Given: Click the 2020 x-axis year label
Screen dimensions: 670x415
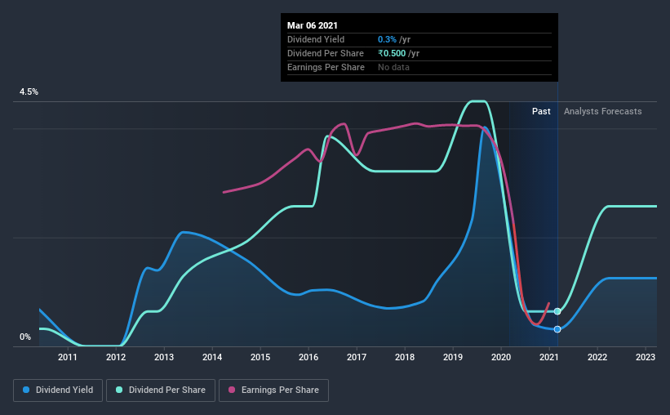Looking at the screenshot, I should (501, 357).
